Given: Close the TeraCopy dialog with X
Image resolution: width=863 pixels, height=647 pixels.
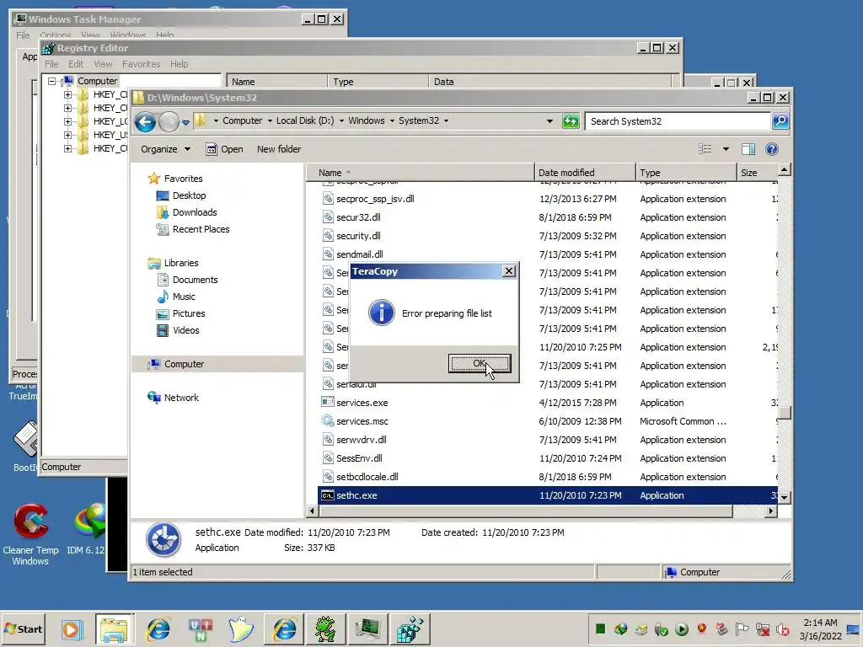Looking at the screenshot, I should click(509, 270).
